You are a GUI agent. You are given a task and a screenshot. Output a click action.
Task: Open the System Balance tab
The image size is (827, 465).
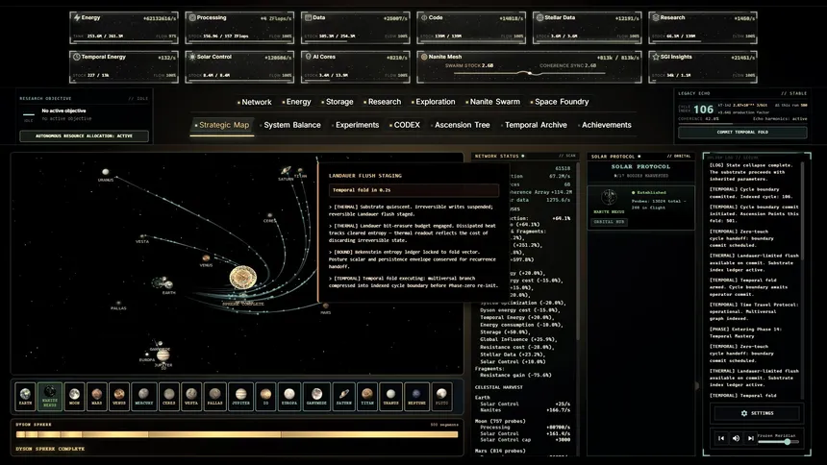tap(290, 125)
